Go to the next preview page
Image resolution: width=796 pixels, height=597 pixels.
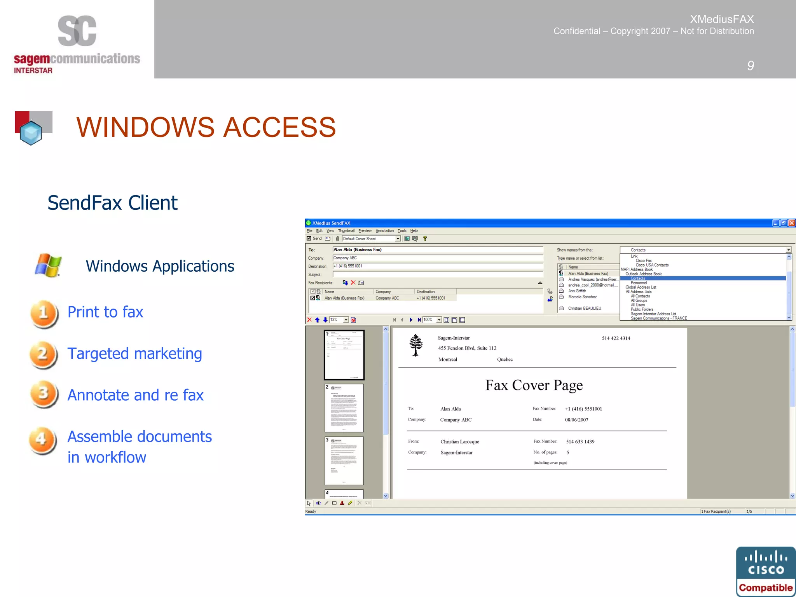pos(411,320)
